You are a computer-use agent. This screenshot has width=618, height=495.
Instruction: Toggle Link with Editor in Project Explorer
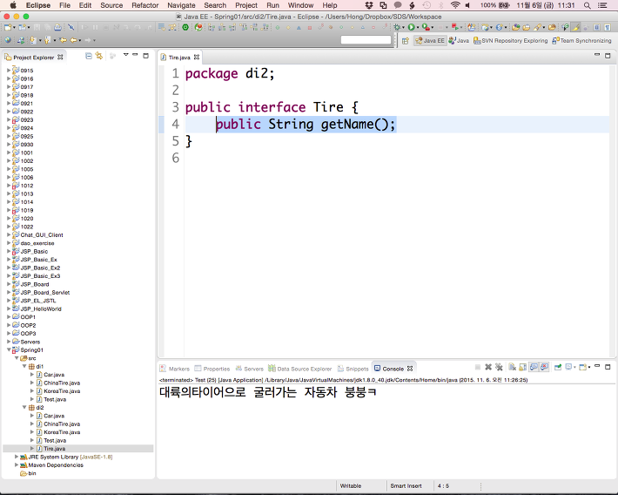click(x=99, y=56)
